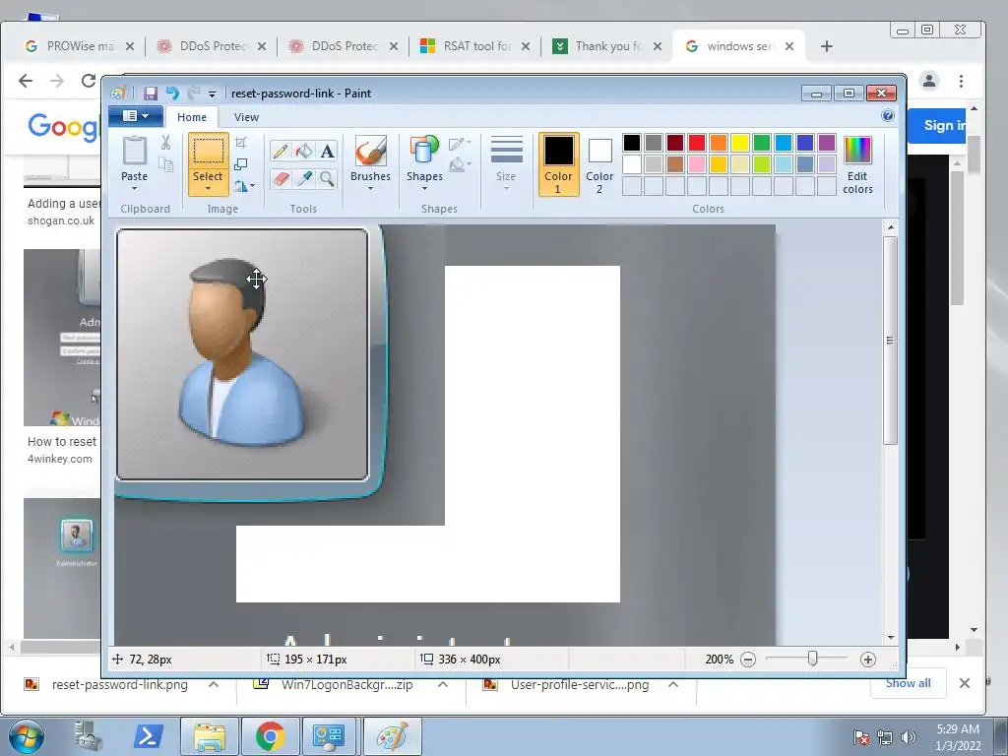Screen dimensions: 1008x756
Task: Open a new Chrome tab
Action: click(827, 46)
